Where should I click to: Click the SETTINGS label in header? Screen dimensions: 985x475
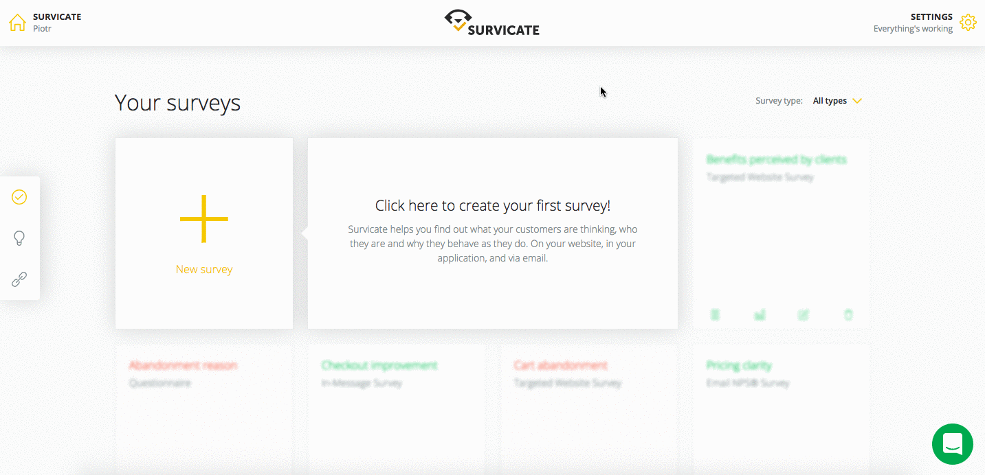[x=931, y=17]
